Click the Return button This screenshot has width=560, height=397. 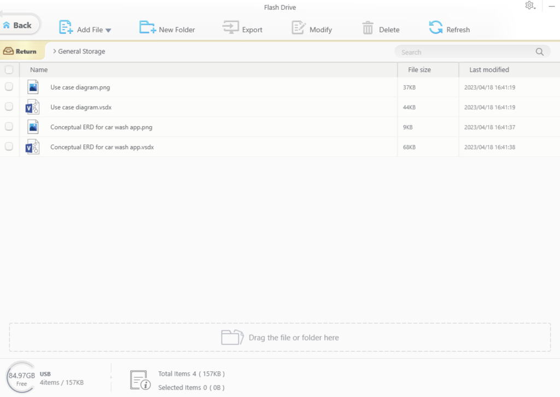(21, 51)
